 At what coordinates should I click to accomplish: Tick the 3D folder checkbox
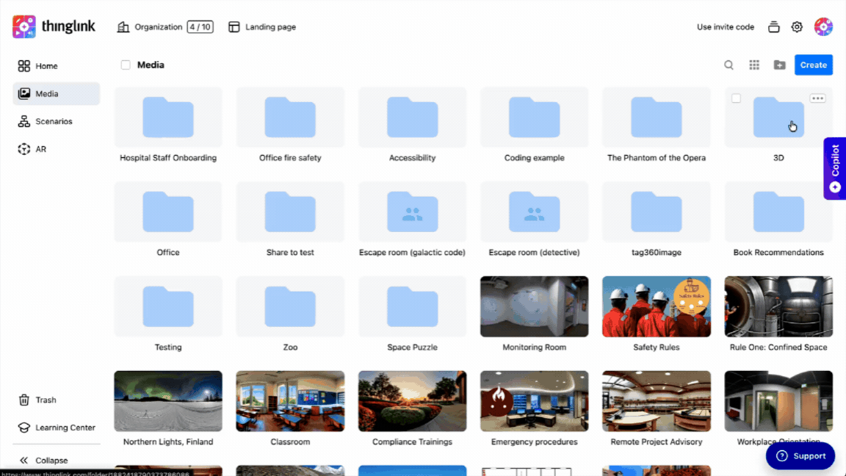point(736,98)
